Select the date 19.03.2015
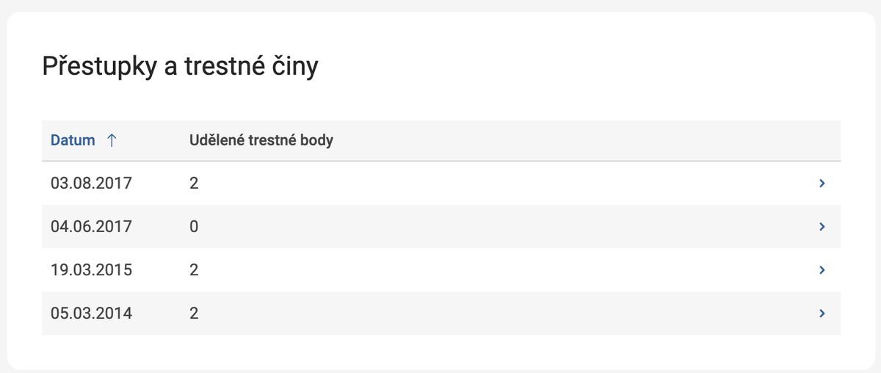 click(x=91, y=270)
